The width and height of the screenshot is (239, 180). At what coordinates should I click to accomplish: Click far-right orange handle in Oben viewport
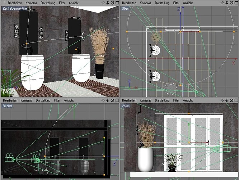[x=234, y=32]
